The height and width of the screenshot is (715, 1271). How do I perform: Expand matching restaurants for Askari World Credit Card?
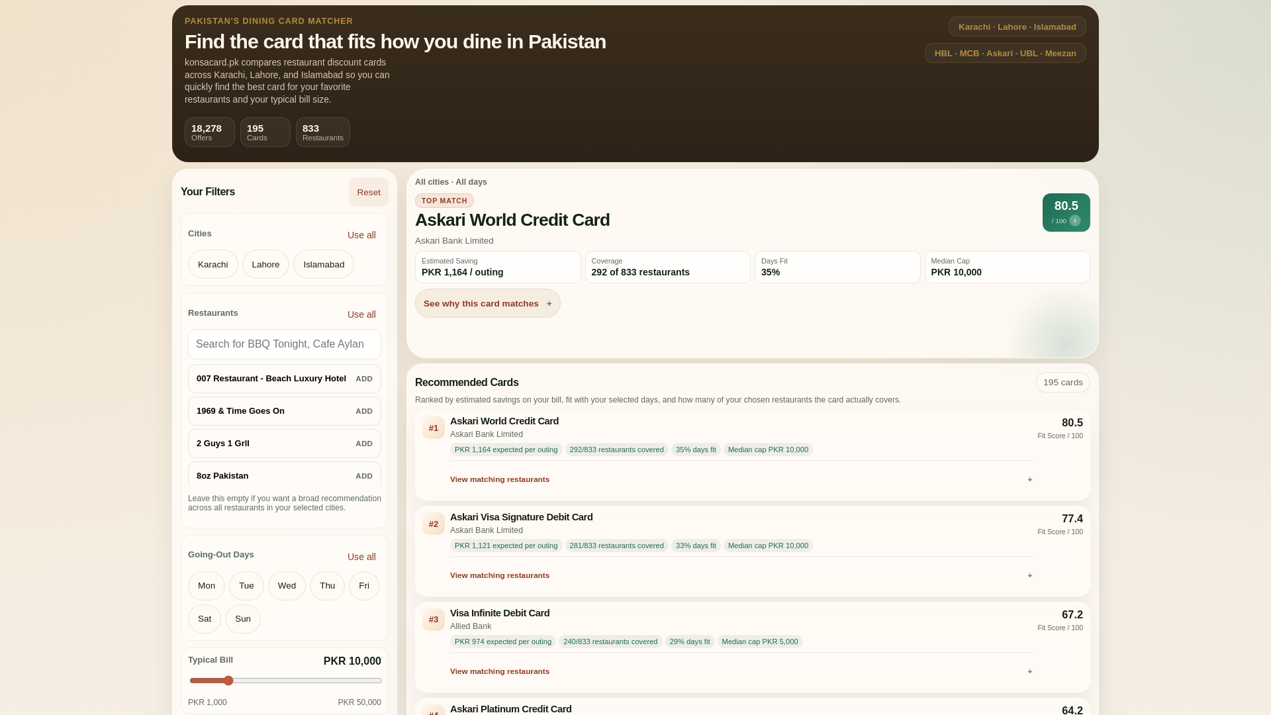741,479
